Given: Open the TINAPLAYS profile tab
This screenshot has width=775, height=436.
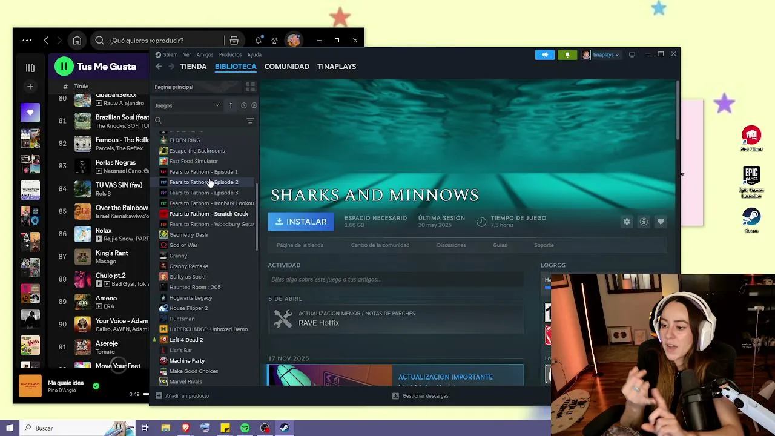Looking at the screenshot, I should [x=337, y=67].
